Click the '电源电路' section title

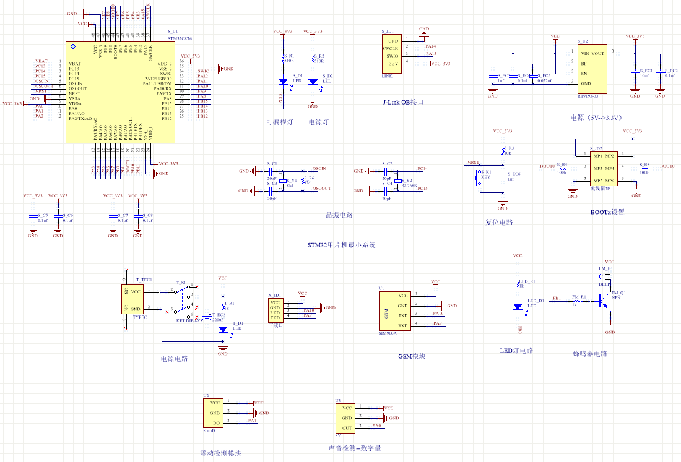[x=174, y=359]
